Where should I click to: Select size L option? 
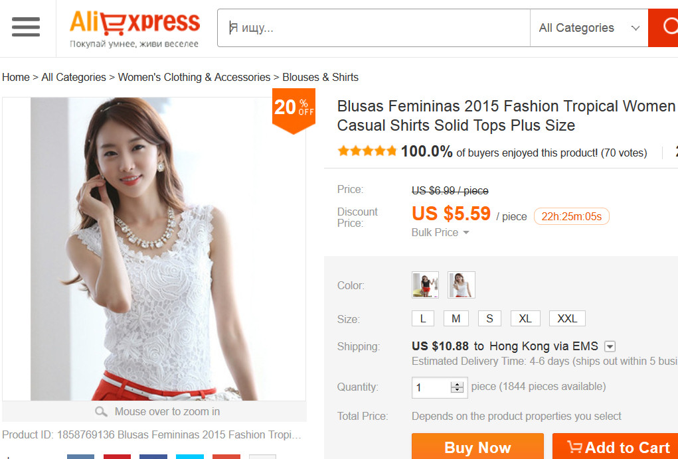tap(423, 318)
